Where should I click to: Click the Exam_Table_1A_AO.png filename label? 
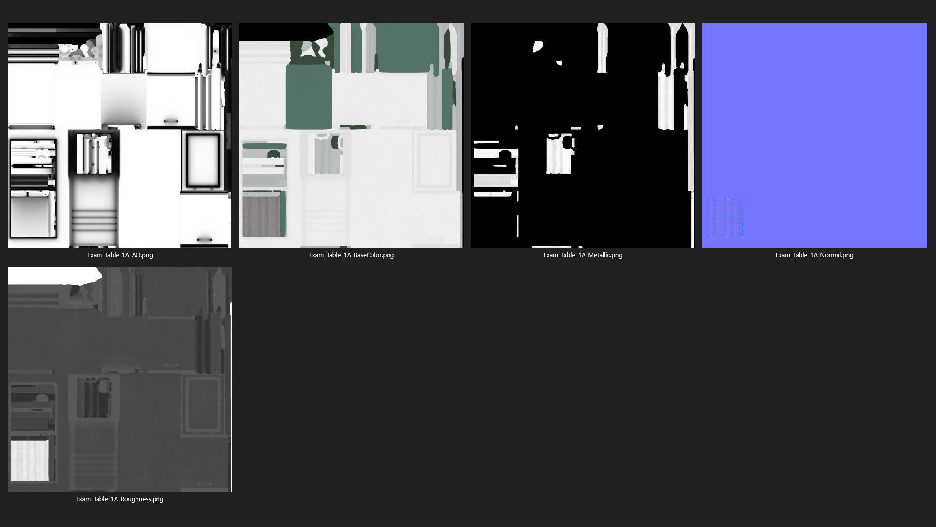click(x=119, y=255)
